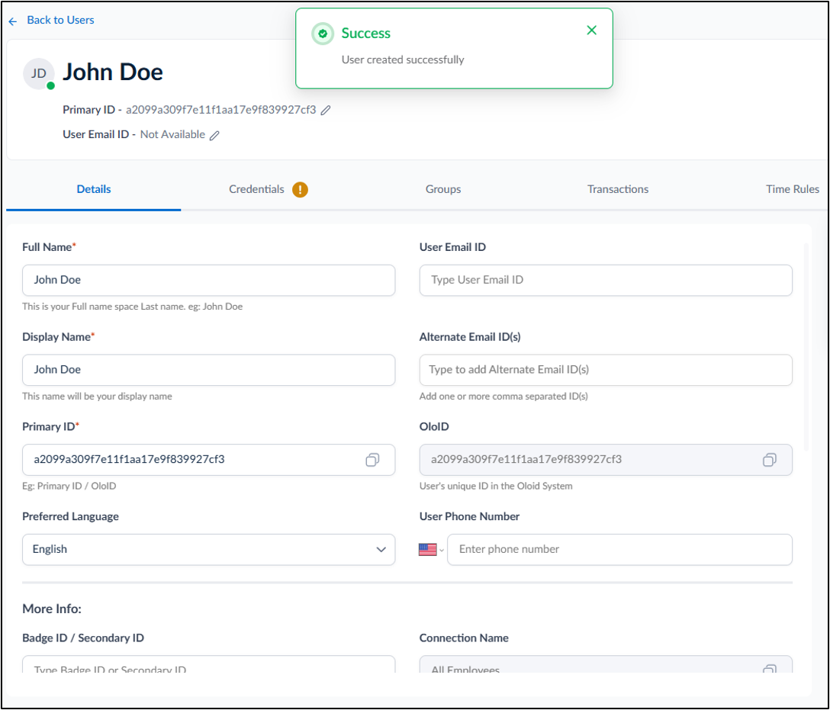
Task: Dismiss the Success notification with X
Action: 592,31
